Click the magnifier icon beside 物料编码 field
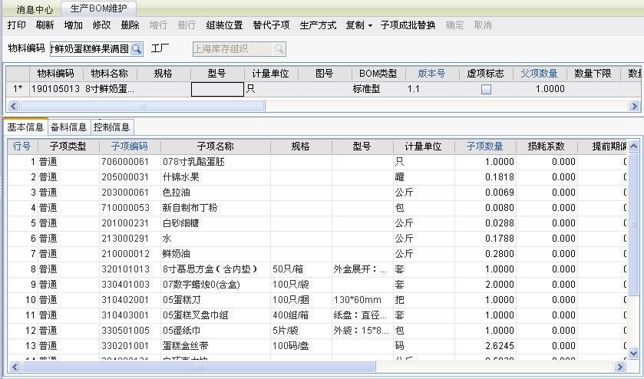 click(x=136, y=49)
